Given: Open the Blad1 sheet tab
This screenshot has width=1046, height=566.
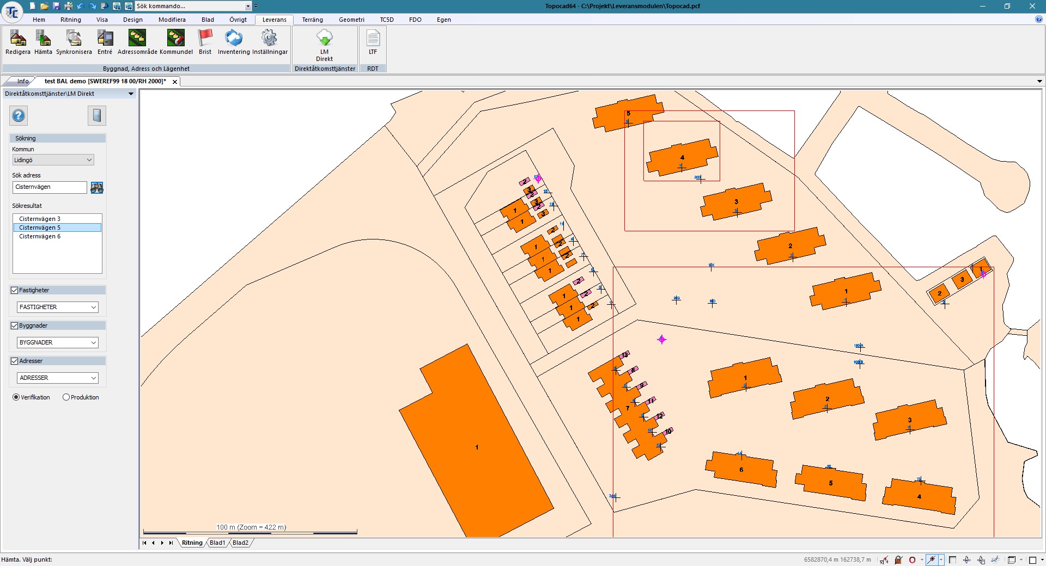Looking at the screenshot, I should (x=217, y=543).
